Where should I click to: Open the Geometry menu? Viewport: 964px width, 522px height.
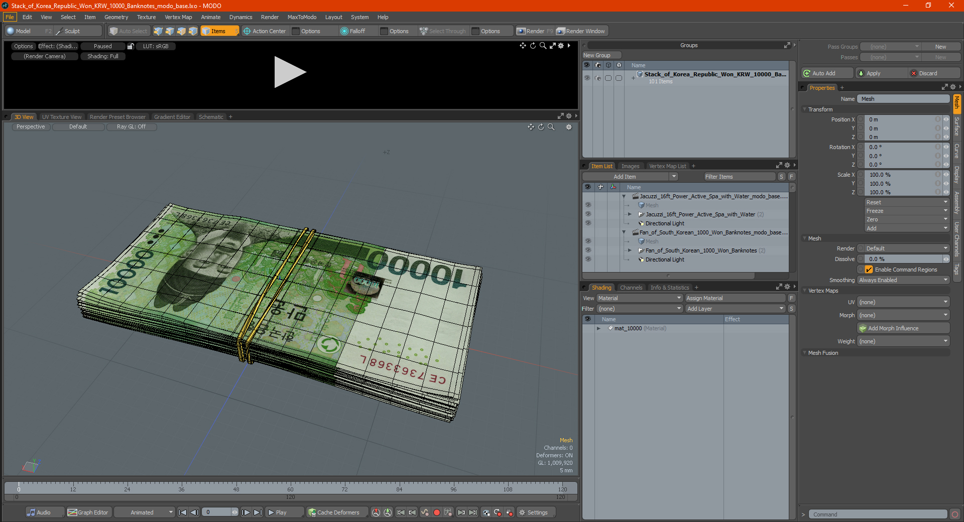point(116,17)
